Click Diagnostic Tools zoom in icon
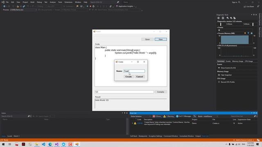Image resolution: width=262 pixels, height=147 pixels. (x=228, y=18)
